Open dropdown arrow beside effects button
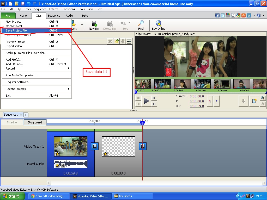Viewport: 267px width, 200px height. [x=82, y=25]
